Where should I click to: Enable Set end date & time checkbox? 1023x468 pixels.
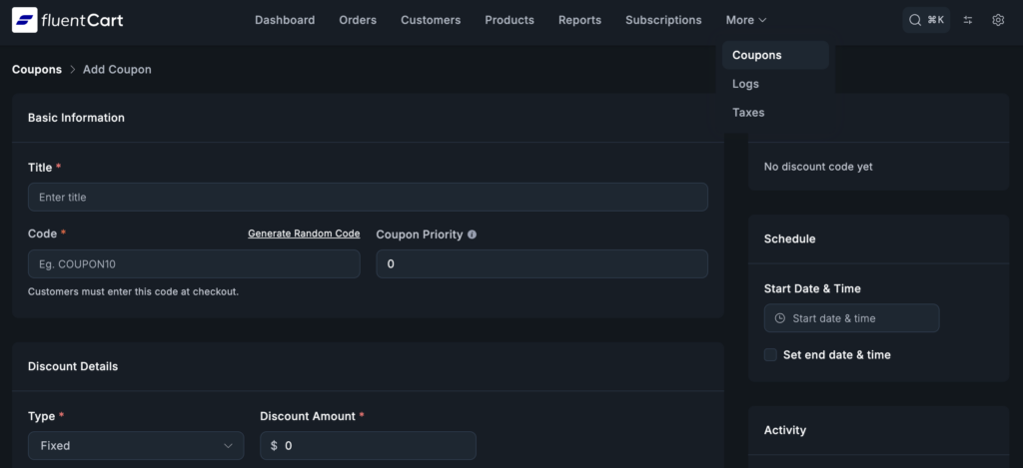[x=770, y=354]
